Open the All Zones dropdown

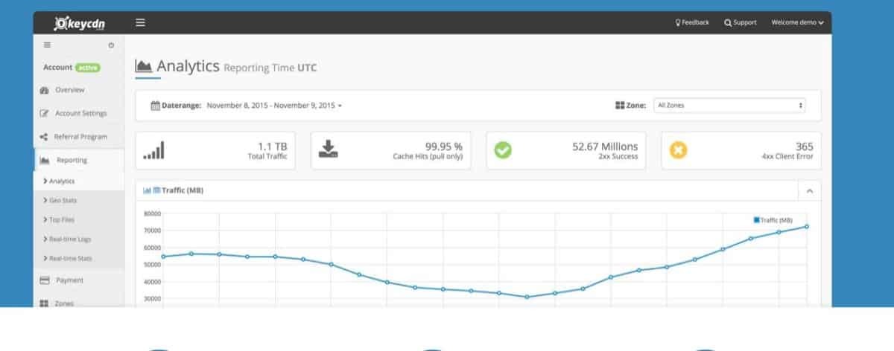pyautogui.click(x=729, y=106)
